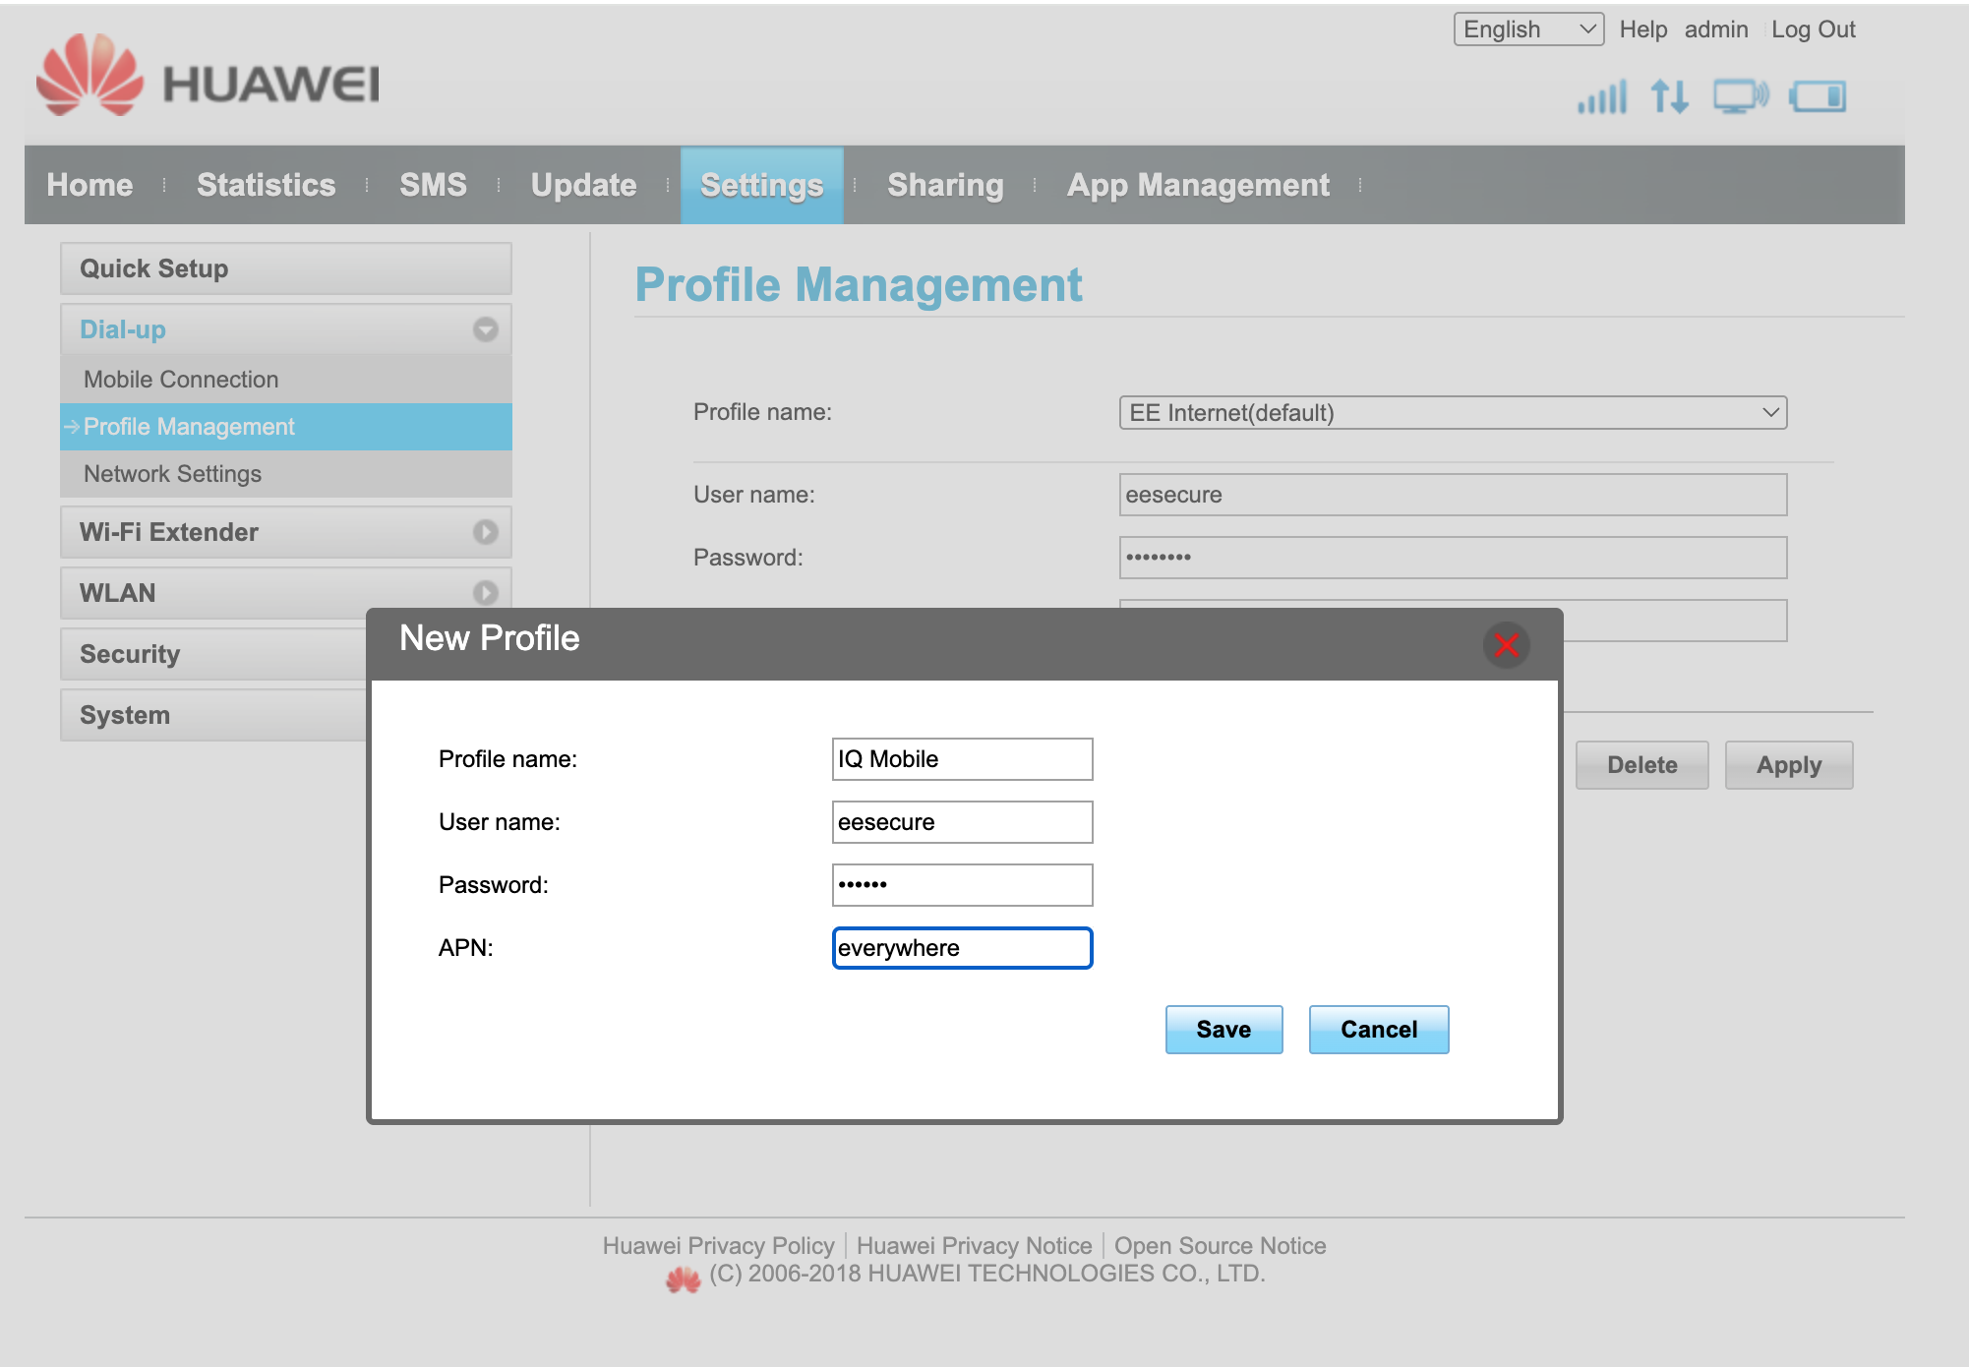Click the Apply button

coord(1789,765)
